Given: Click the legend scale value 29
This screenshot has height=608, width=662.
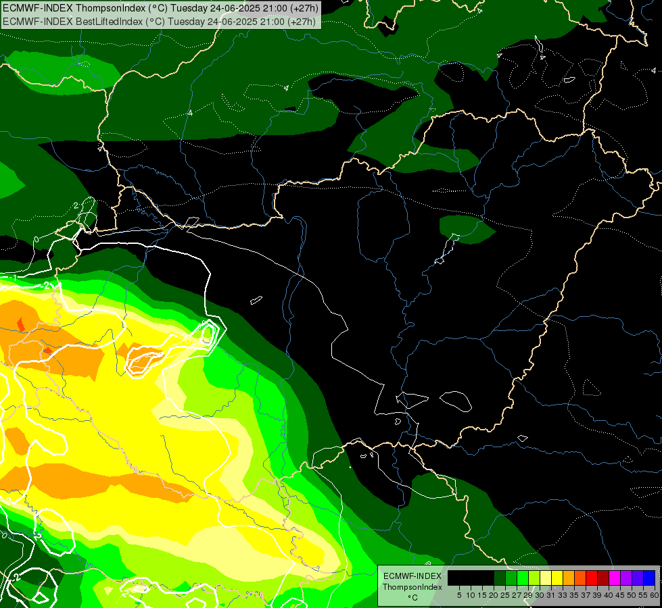Looking at the screenshot, I should [x=528, y=595].
